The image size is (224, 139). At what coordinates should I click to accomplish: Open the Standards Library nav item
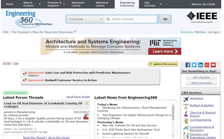pyautogui.click(x=78, y=4)
